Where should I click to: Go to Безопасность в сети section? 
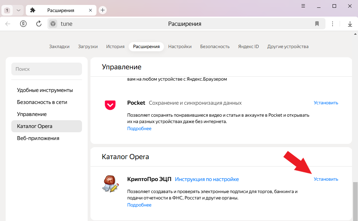pos(42,103)
